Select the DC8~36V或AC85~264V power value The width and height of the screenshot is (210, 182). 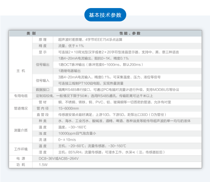[59, 158]
